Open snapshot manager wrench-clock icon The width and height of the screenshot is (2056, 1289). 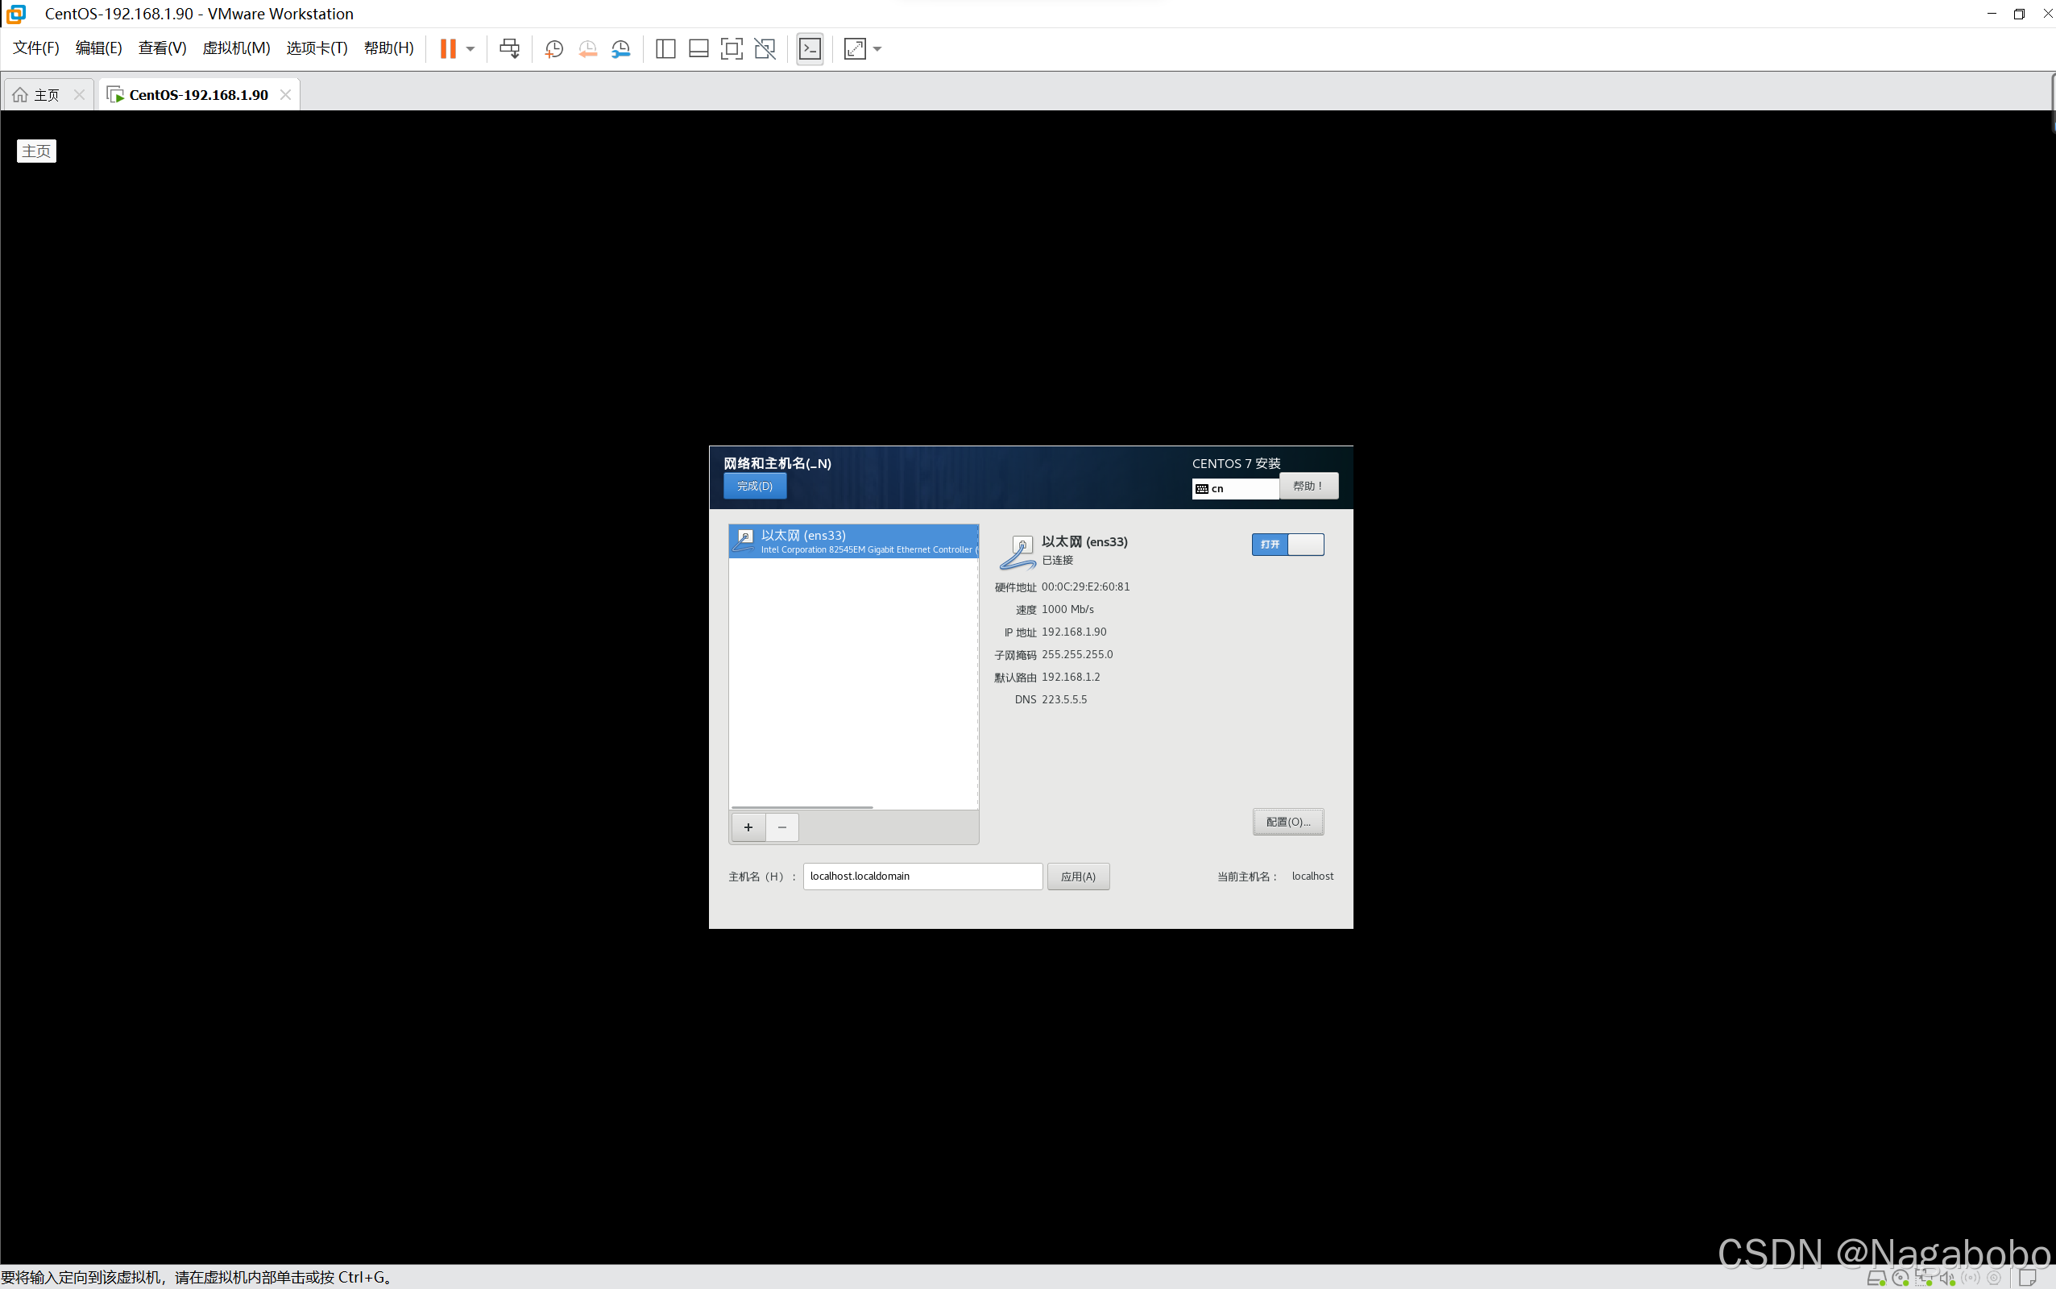coord(620,48)
